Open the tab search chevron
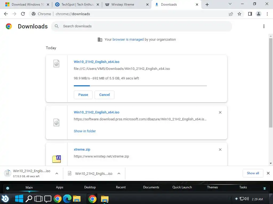Image resolution: width=273 pixels, height=204 pixels. pos(230,4)
